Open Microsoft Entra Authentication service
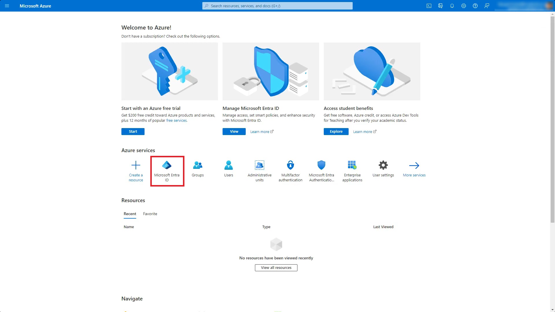This screenshot has height=312, width=555. 321,171
